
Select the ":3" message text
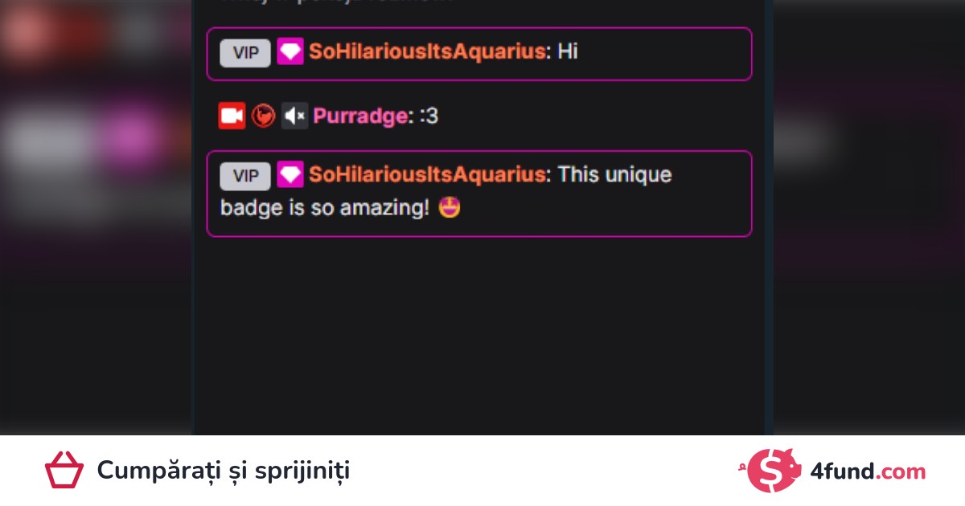(x=429, y=116)
